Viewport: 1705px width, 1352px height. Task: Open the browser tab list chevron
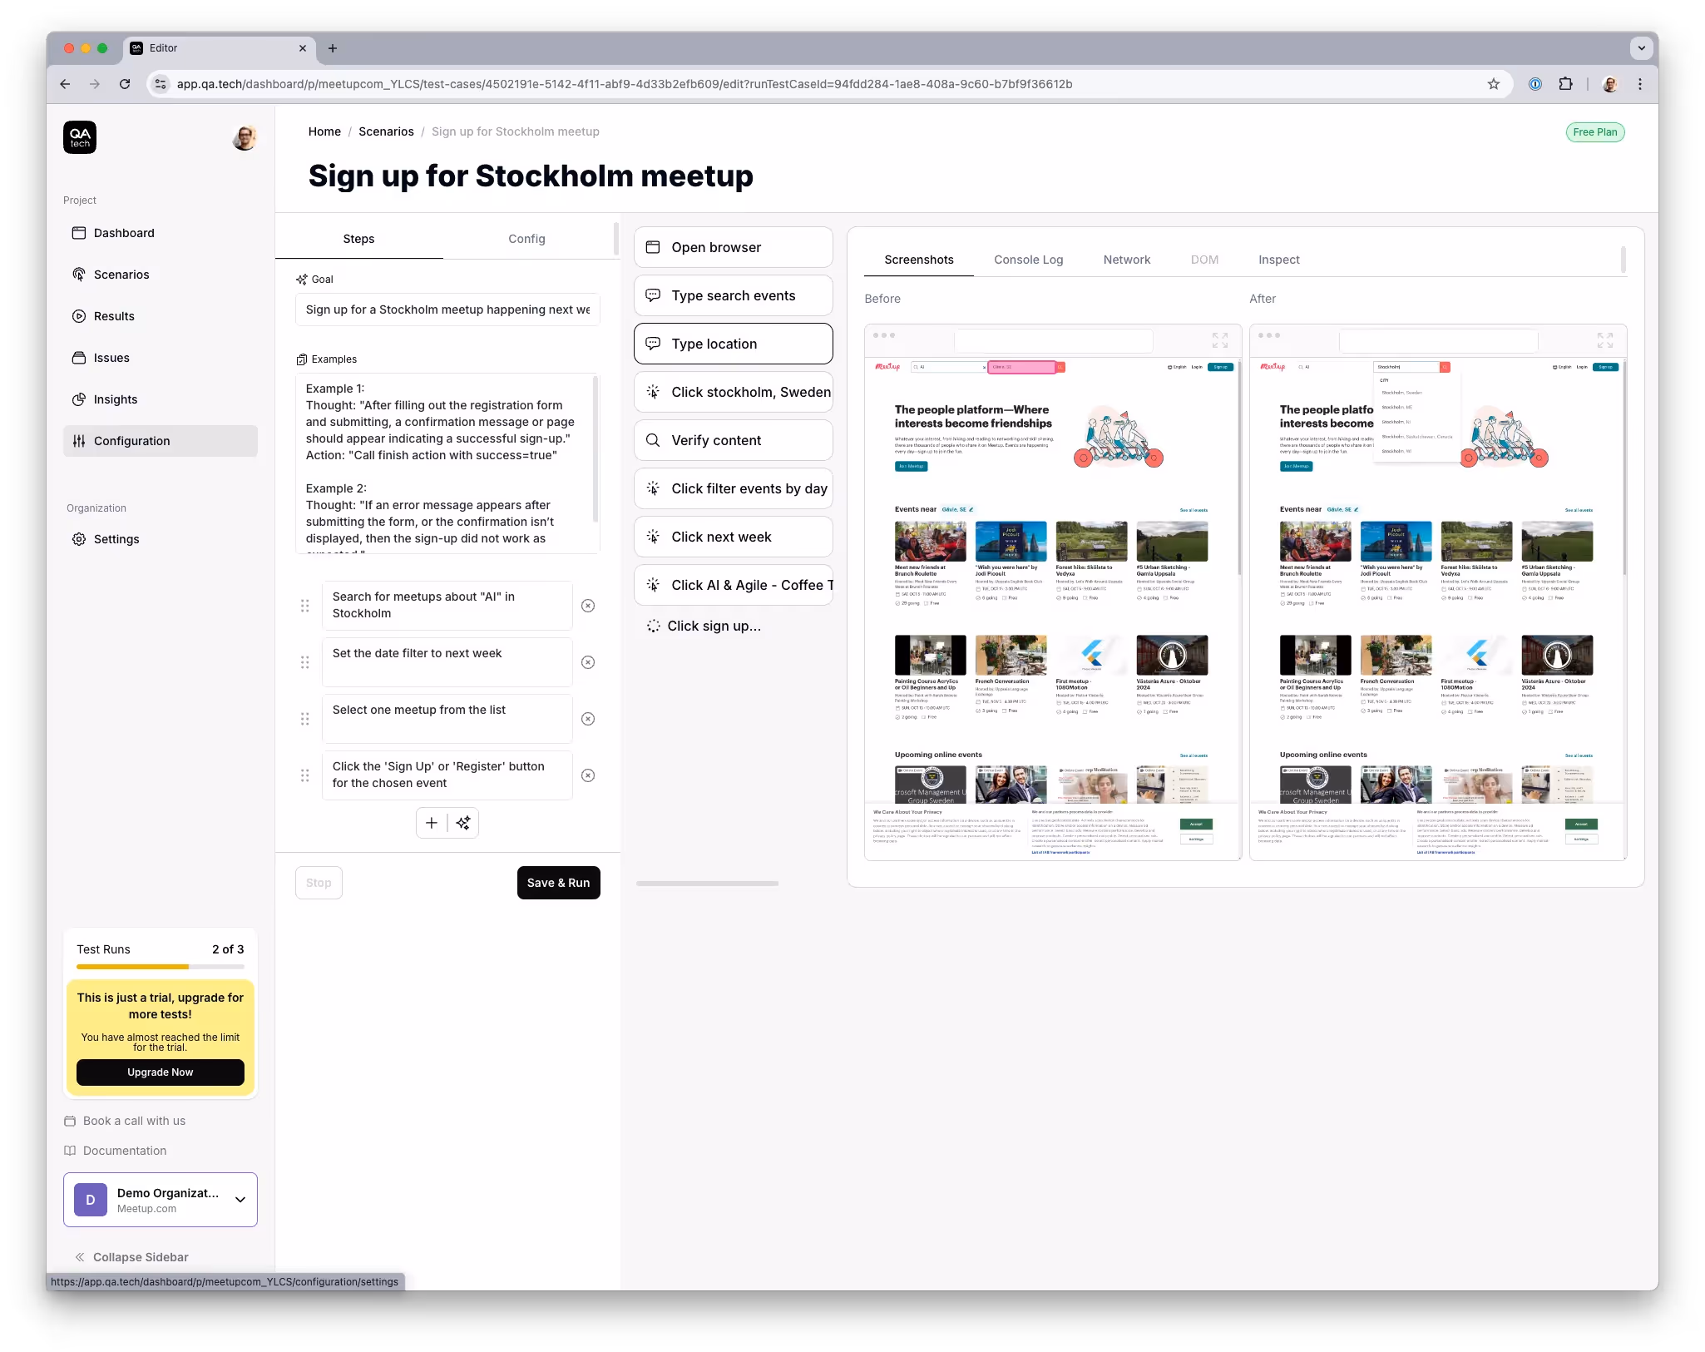point(1641,48)
